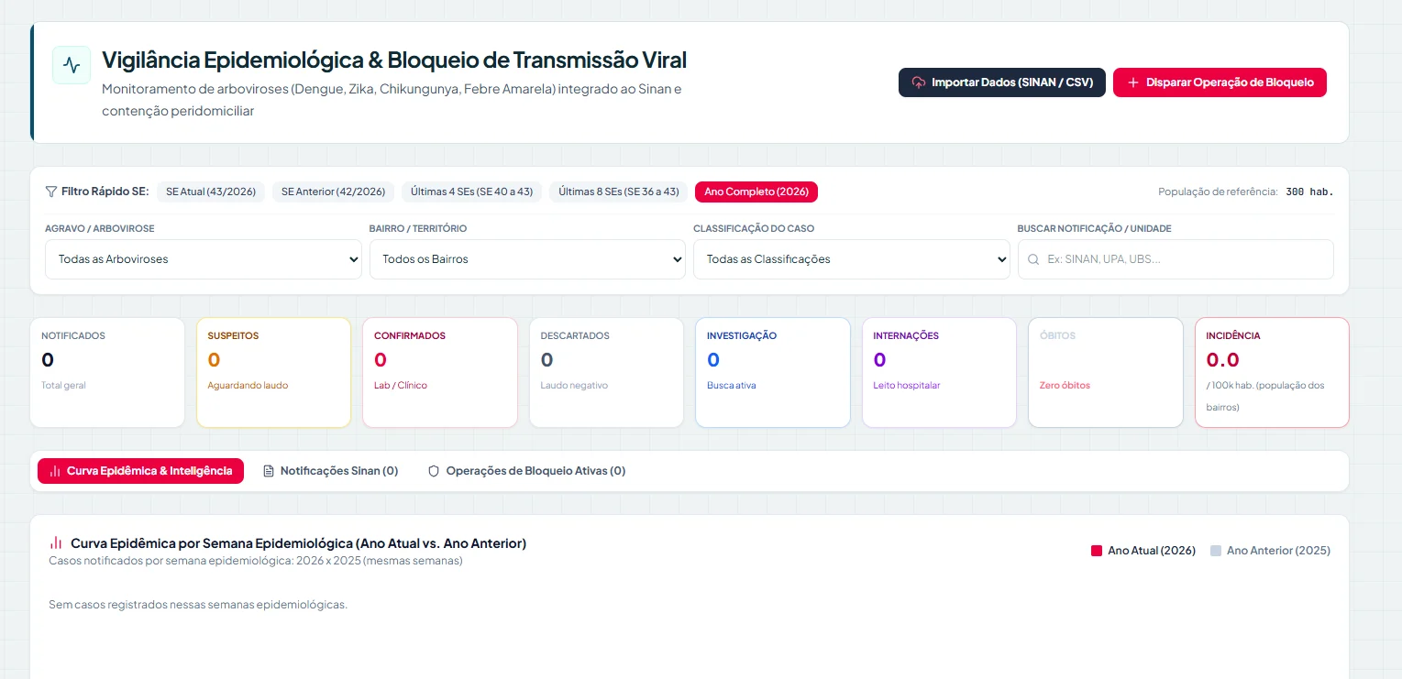Viewport: 1402px width, 679px height.
Task: Toggle the Ano Completo (2026) filter chip
Action: 756,192
